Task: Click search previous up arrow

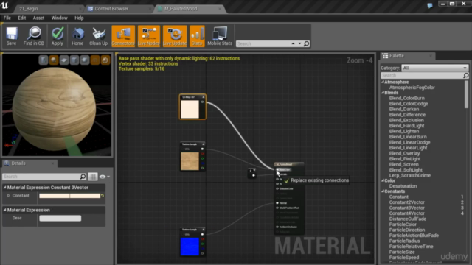Action: tap(293, 43)
